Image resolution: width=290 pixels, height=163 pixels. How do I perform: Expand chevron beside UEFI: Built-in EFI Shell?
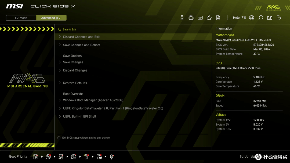coord(60,116)
